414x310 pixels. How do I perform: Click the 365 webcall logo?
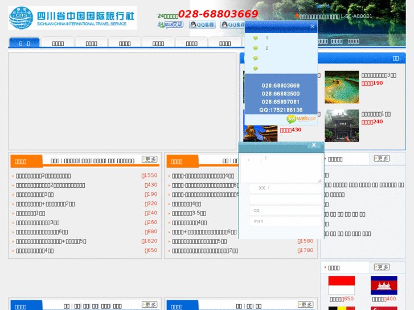301,119
